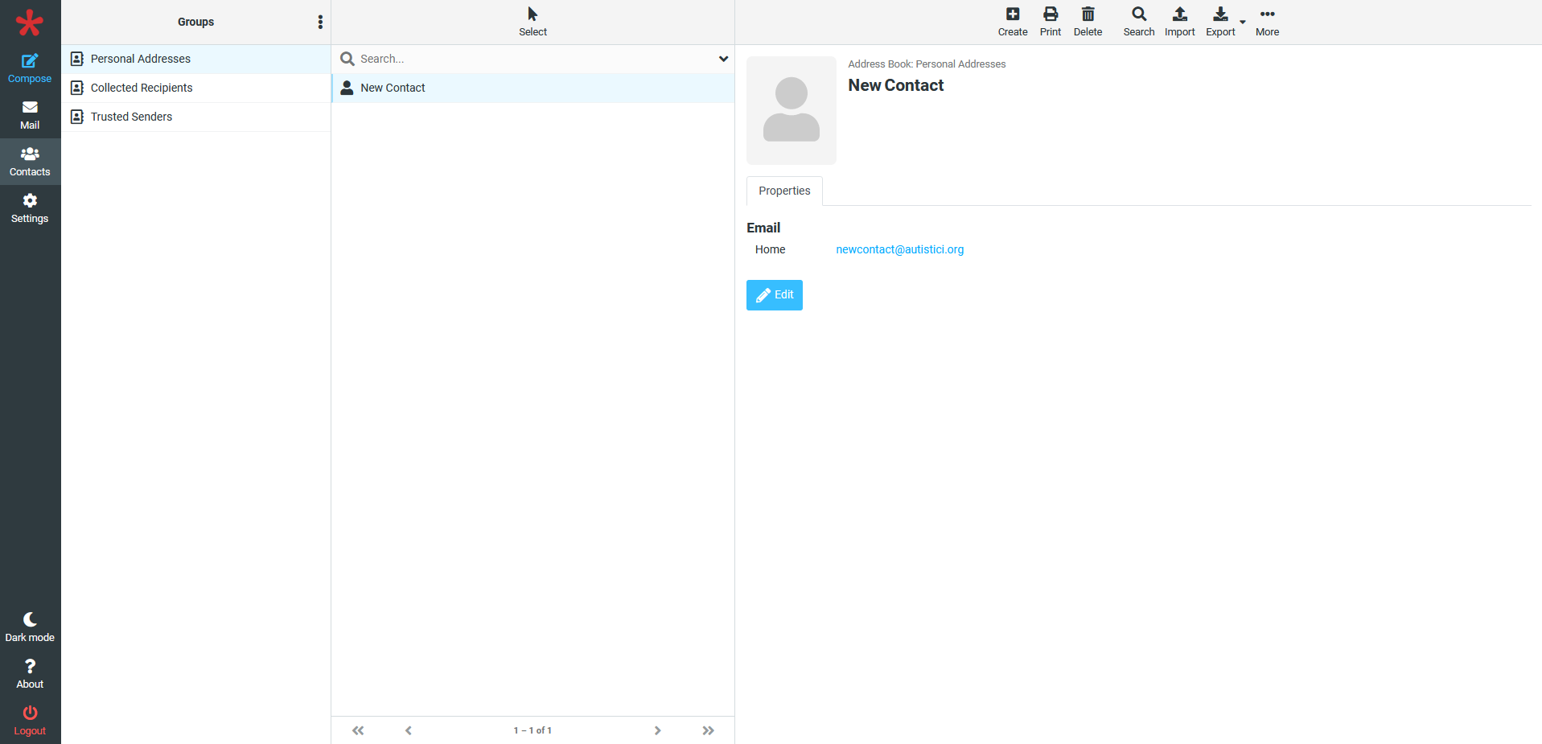Switch to the Properties tab
Viewport: 1542px width, 744px height.
click(784, 191)
